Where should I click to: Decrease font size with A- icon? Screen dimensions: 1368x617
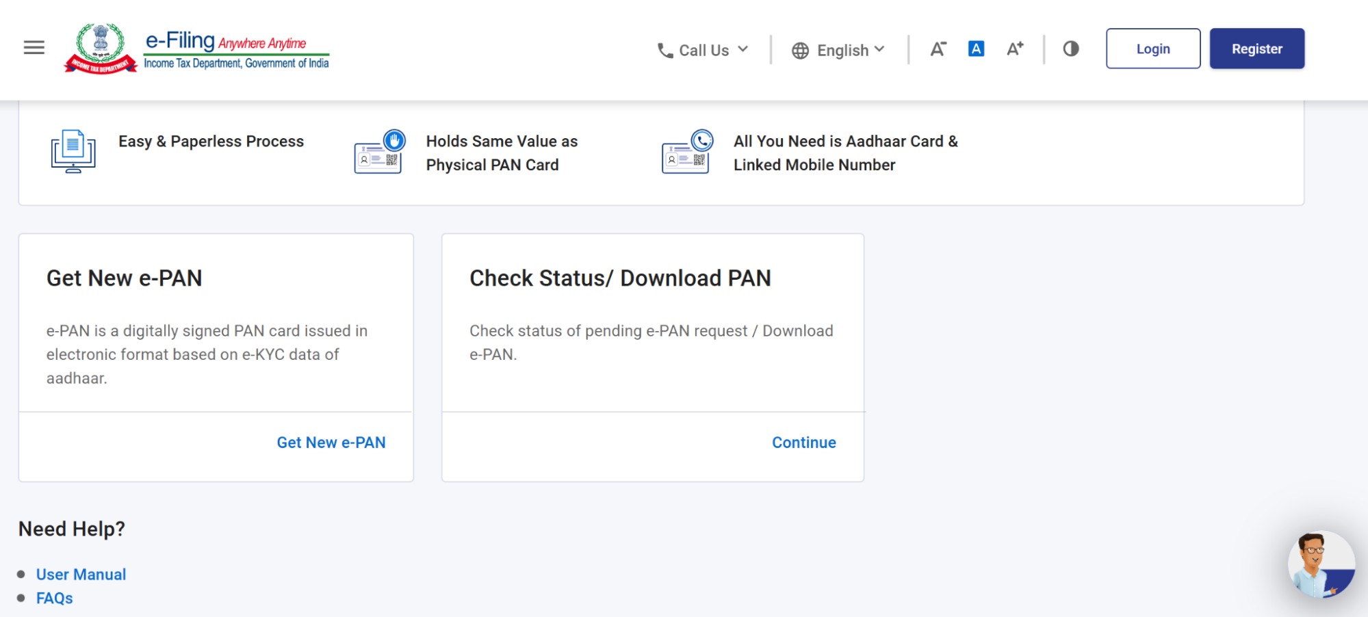(938, 49)
